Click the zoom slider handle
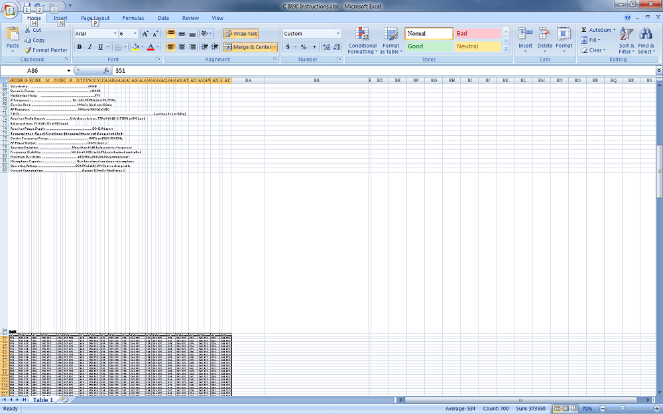The width and height of the screenshot is (663, 414). pyautogui.click(x=622, y=409)
